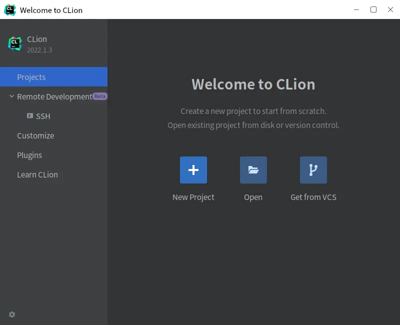Screen dimensions: 400x325
Task: Open Remote Development section
Action: pos(54,96)
